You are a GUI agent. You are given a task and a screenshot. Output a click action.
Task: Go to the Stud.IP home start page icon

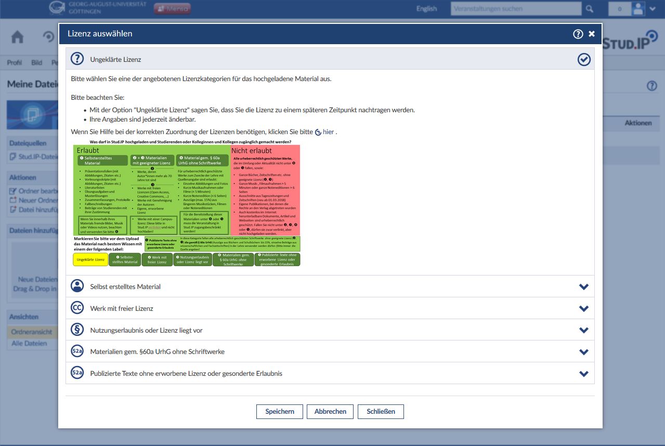click(18, 37)
